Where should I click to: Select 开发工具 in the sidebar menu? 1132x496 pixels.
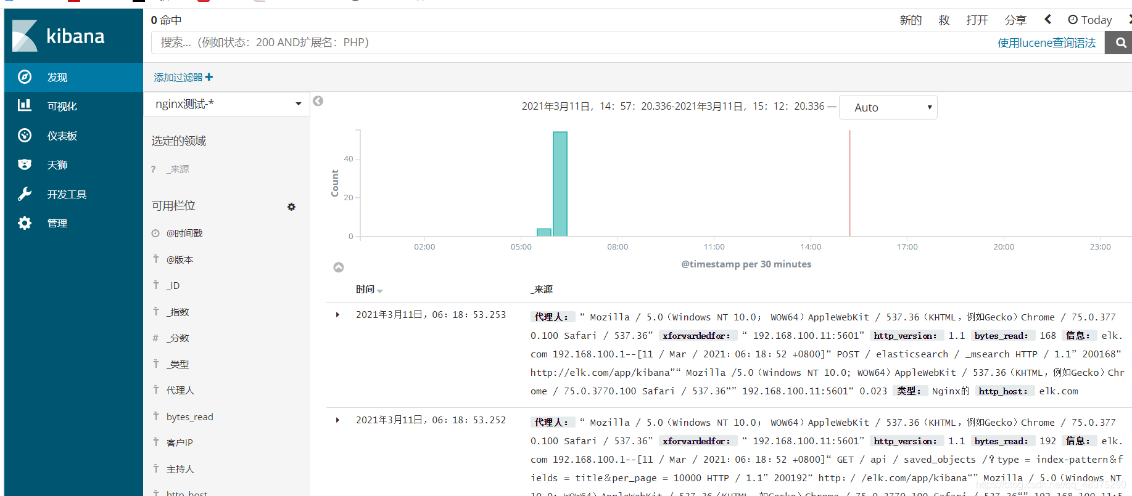(67, 194)
